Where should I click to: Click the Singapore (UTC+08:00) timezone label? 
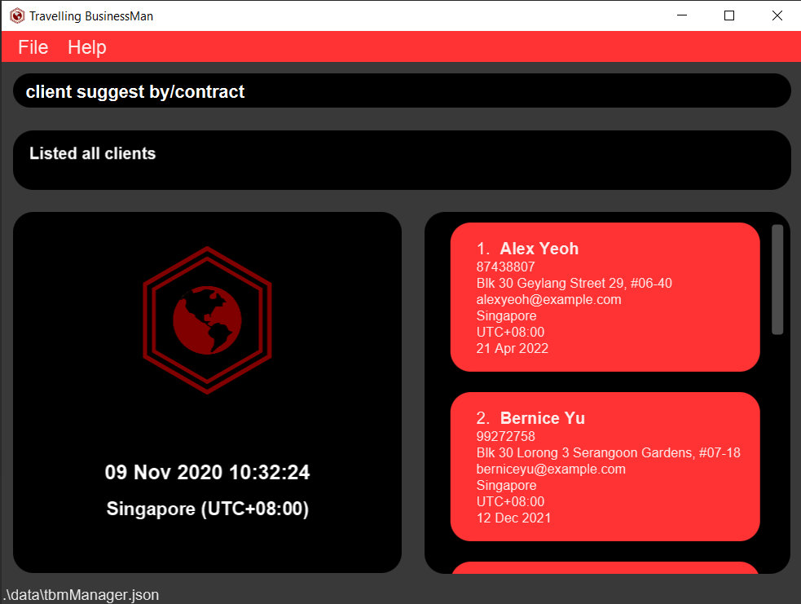coord(207,509)
